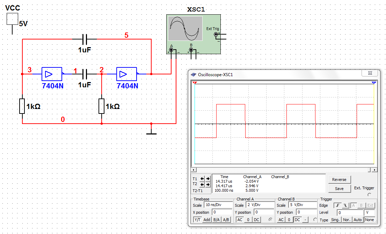Screen dimensions: 386x234
Task: Shift cursor T2 left with arrow
Action: click(x=202, y=184)
